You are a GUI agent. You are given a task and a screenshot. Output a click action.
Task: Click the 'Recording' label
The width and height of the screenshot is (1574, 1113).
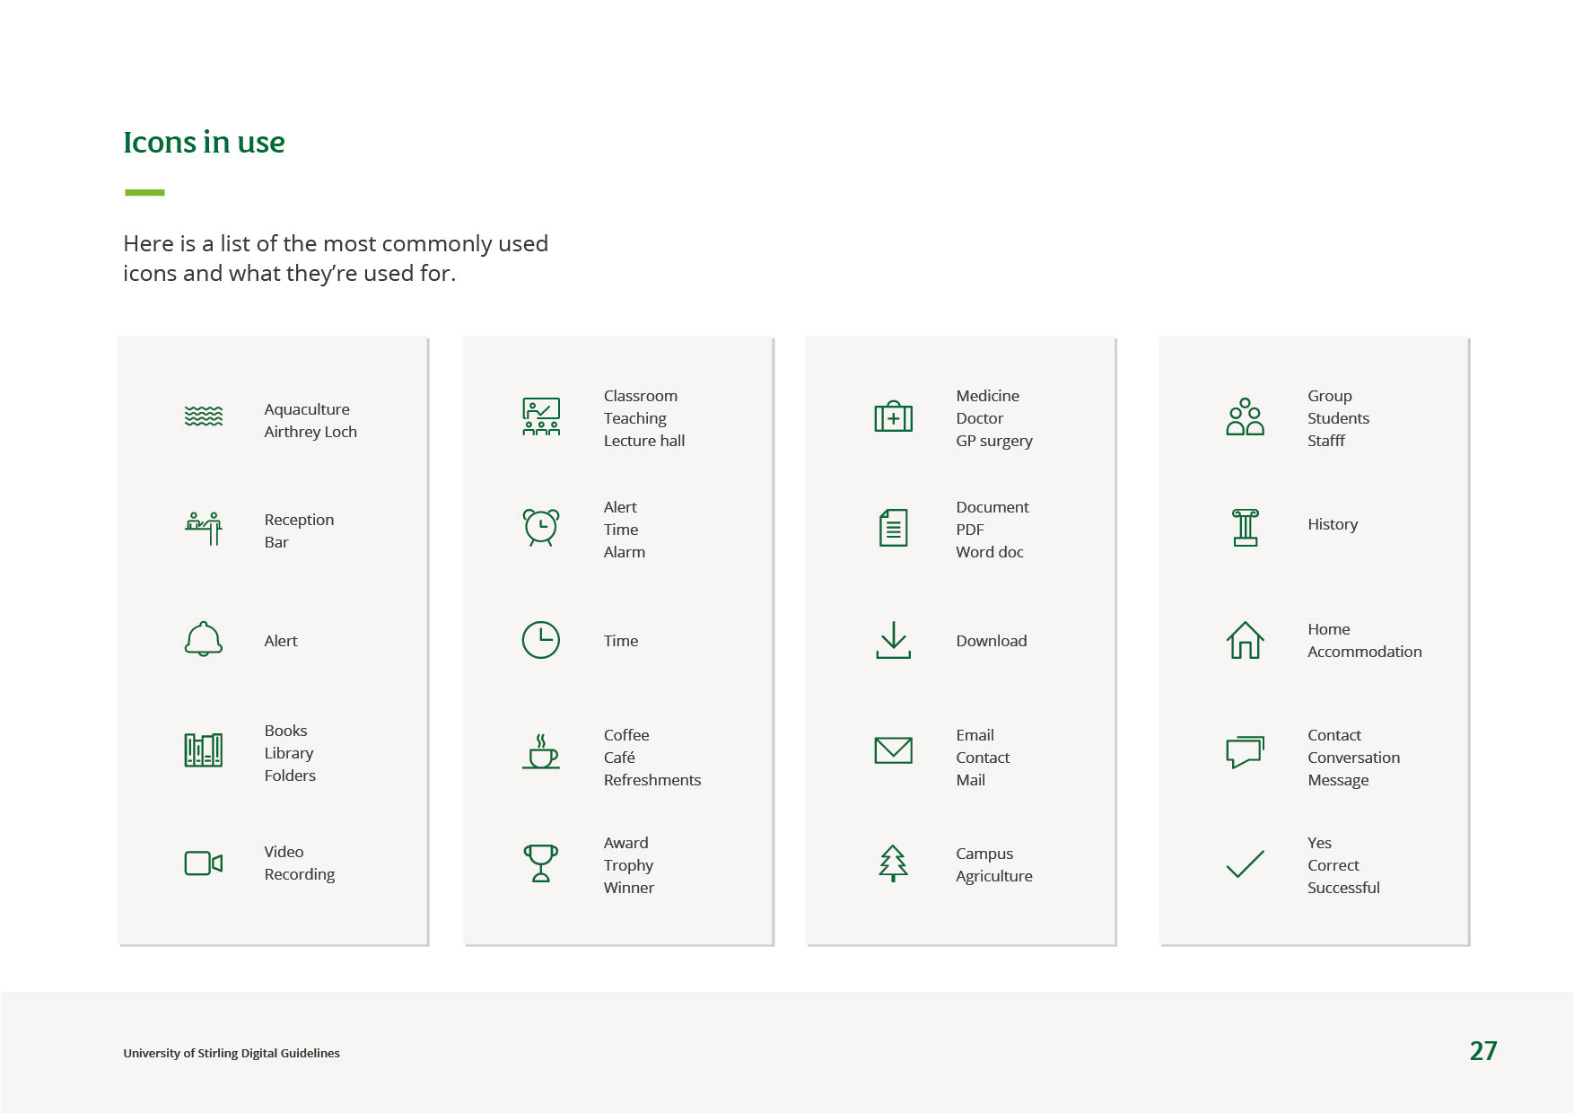click(300, 874)
